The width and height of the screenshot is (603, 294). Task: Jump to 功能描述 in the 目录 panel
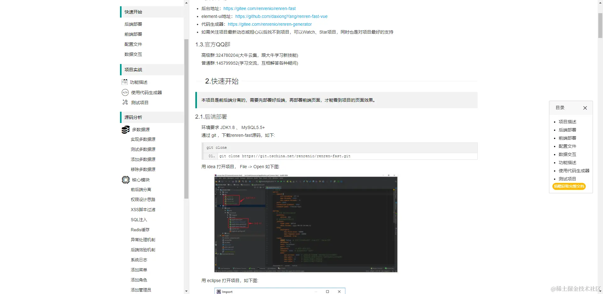pyautogui.click(x=567, y=163)
